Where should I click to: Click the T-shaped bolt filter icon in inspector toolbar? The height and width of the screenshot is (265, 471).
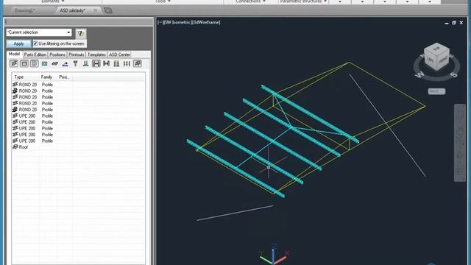tap(75, 63)
